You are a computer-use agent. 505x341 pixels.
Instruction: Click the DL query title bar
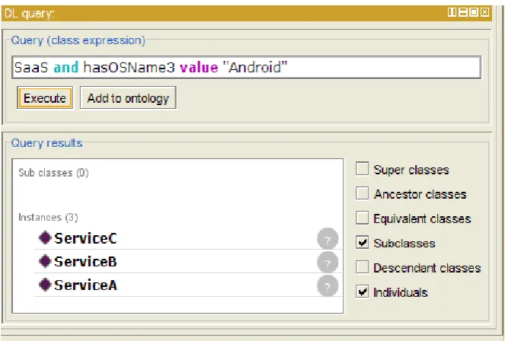click(x=246, y=13)
